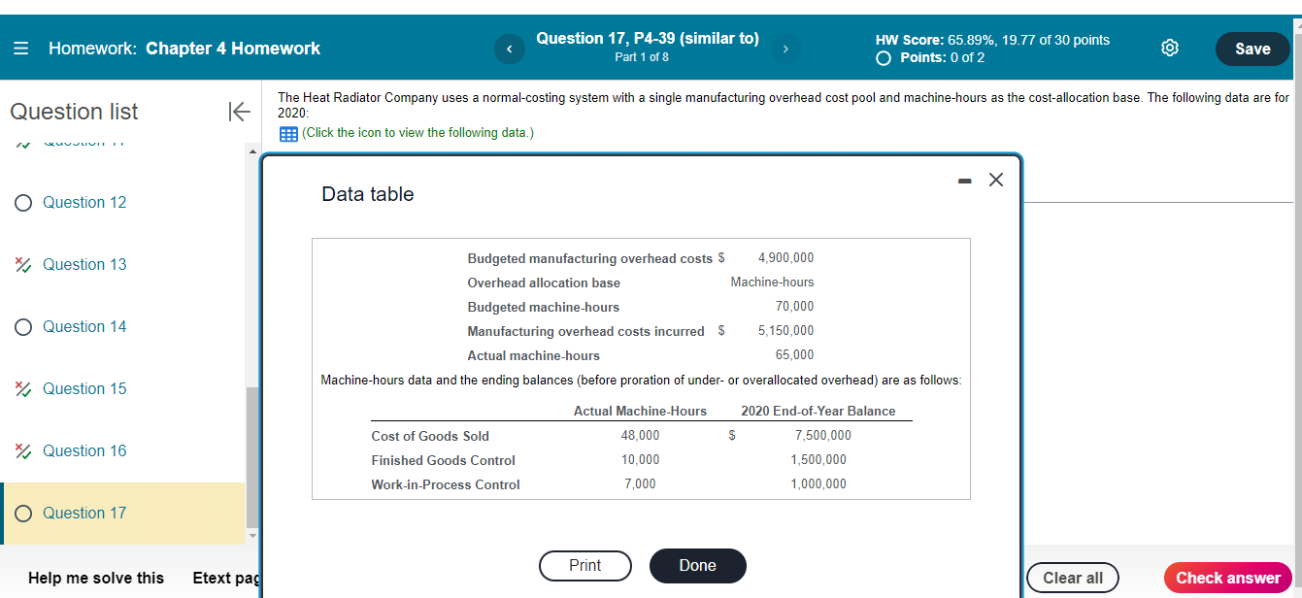
Task: Select the radio circle for Question 14
Action: (21, 326)
